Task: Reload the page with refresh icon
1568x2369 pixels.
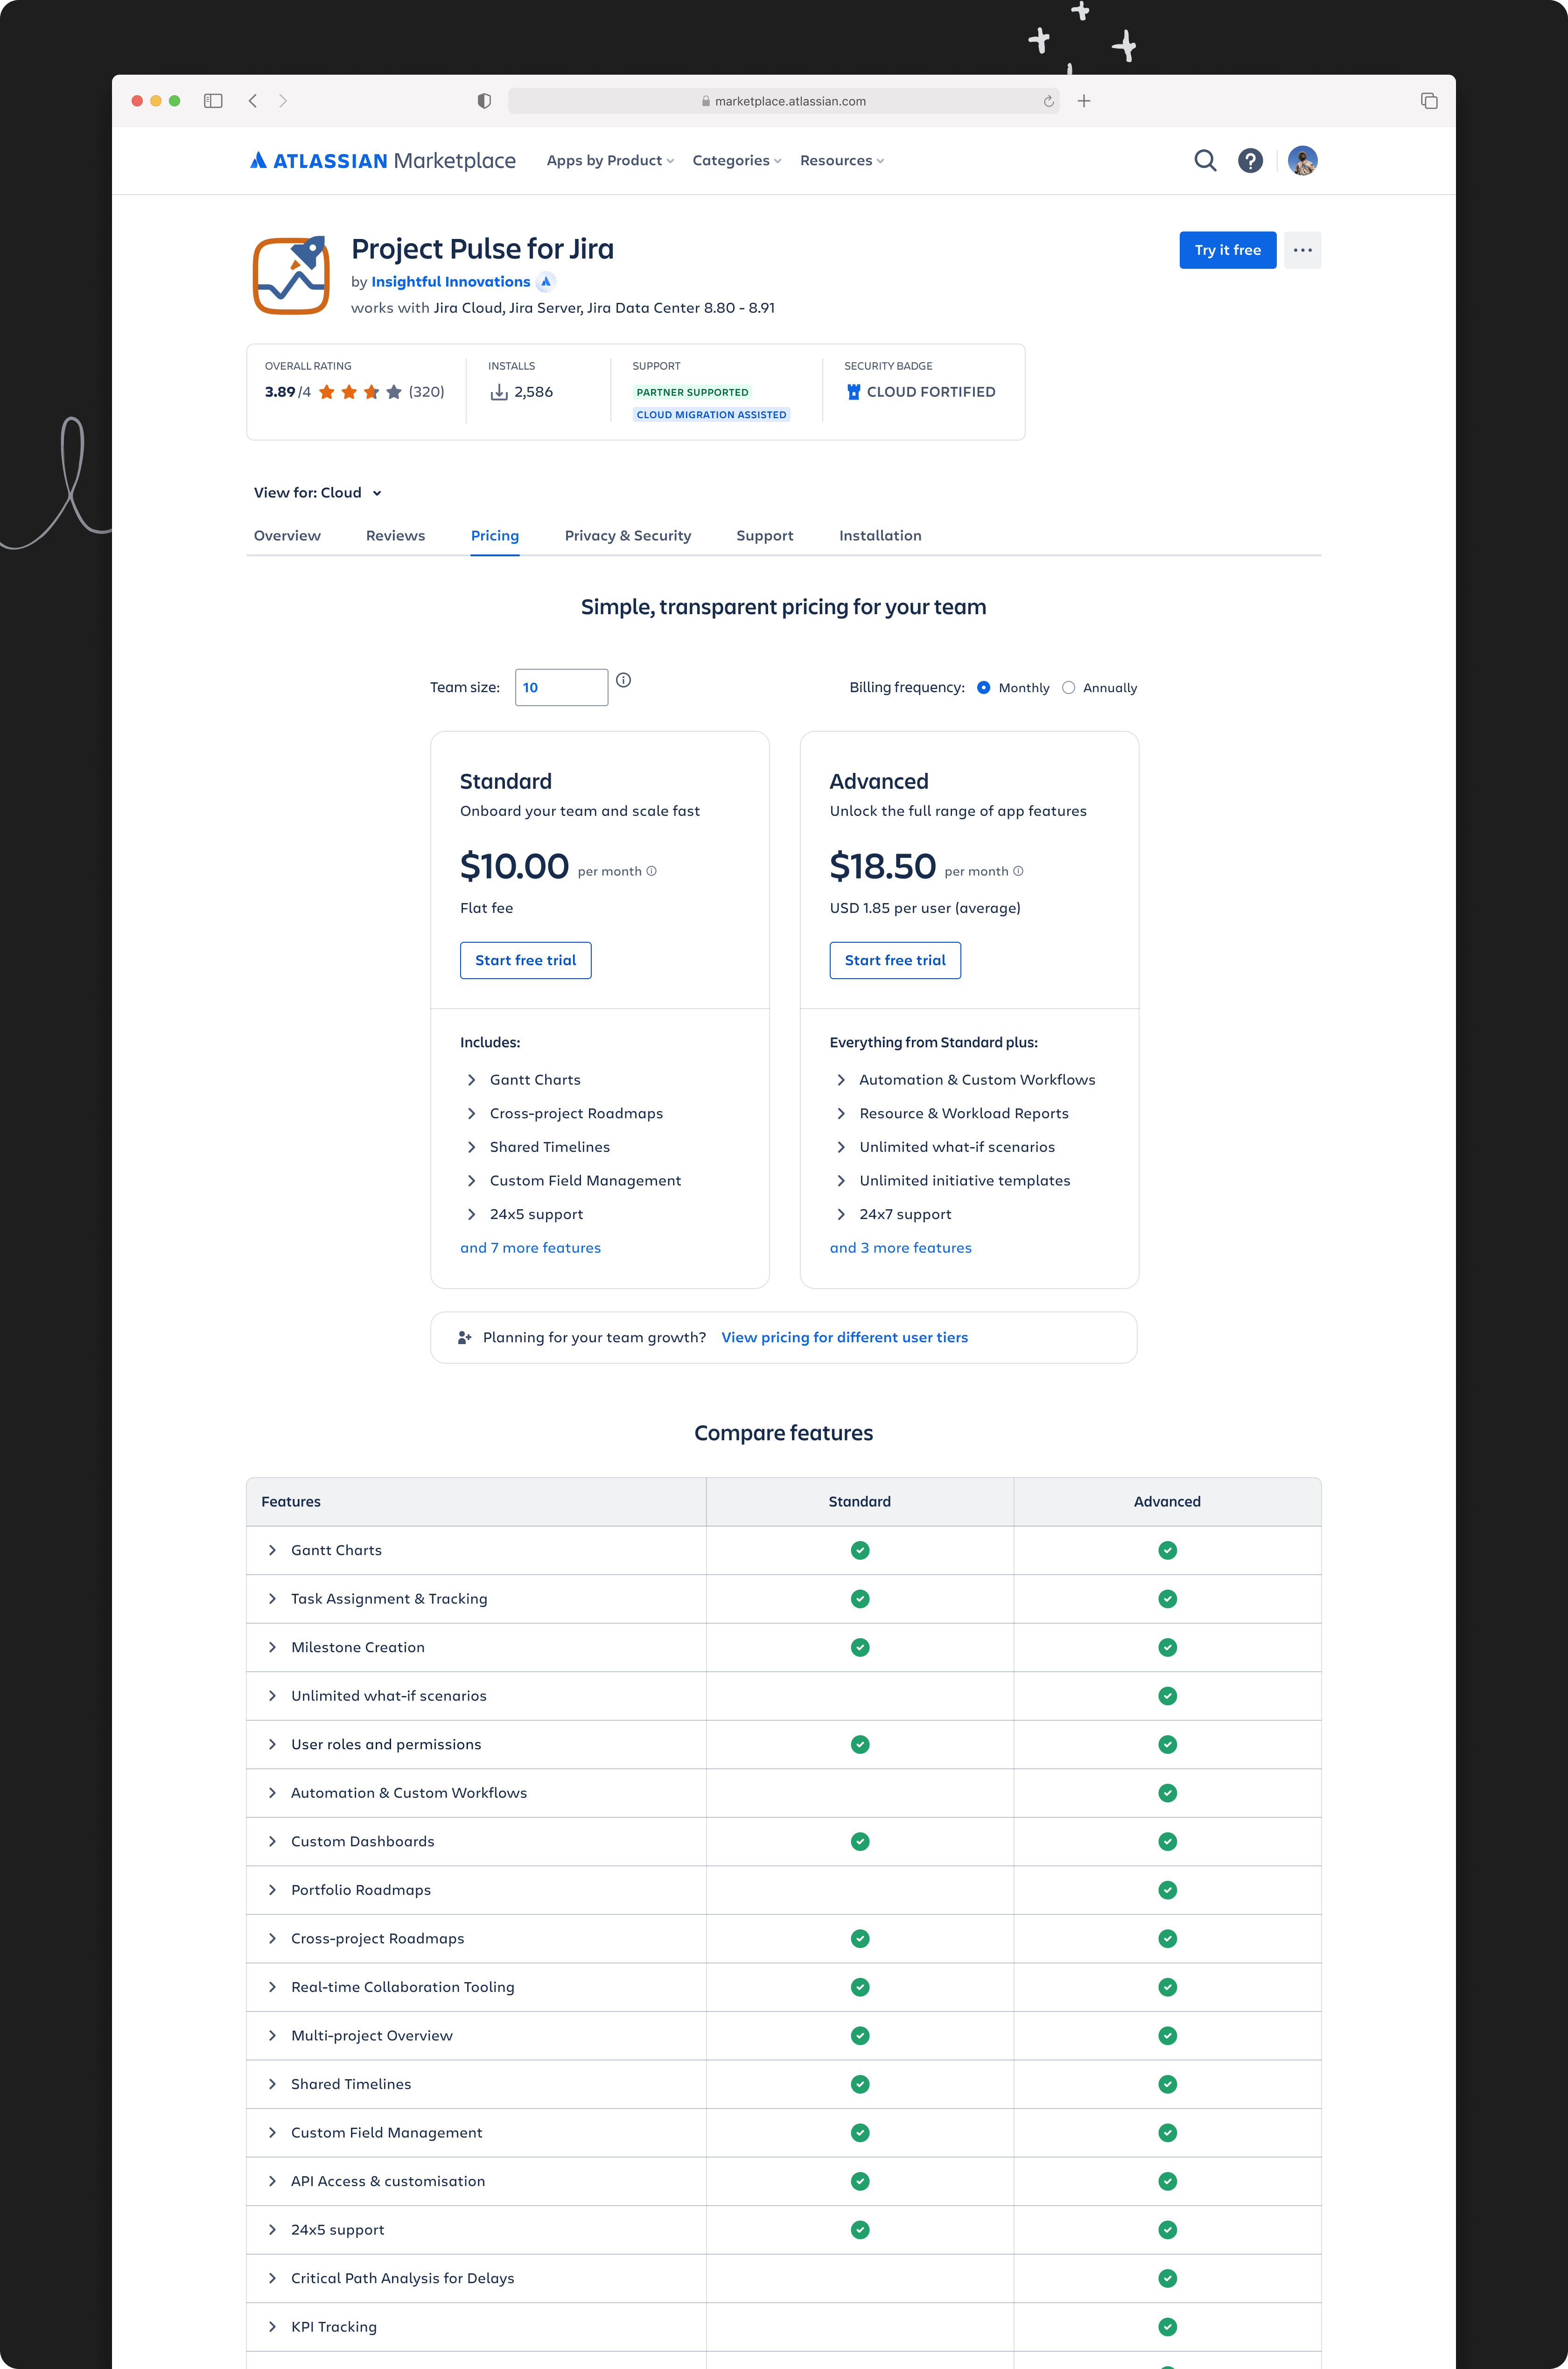Action: click(1048, 101)
